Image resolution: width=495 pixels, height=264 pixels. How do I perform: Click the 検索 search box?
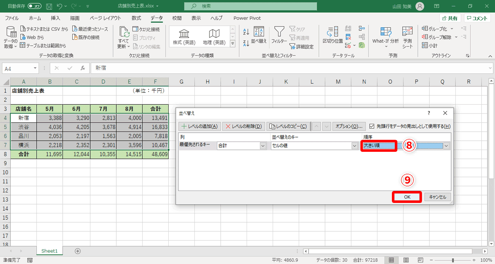250,6
